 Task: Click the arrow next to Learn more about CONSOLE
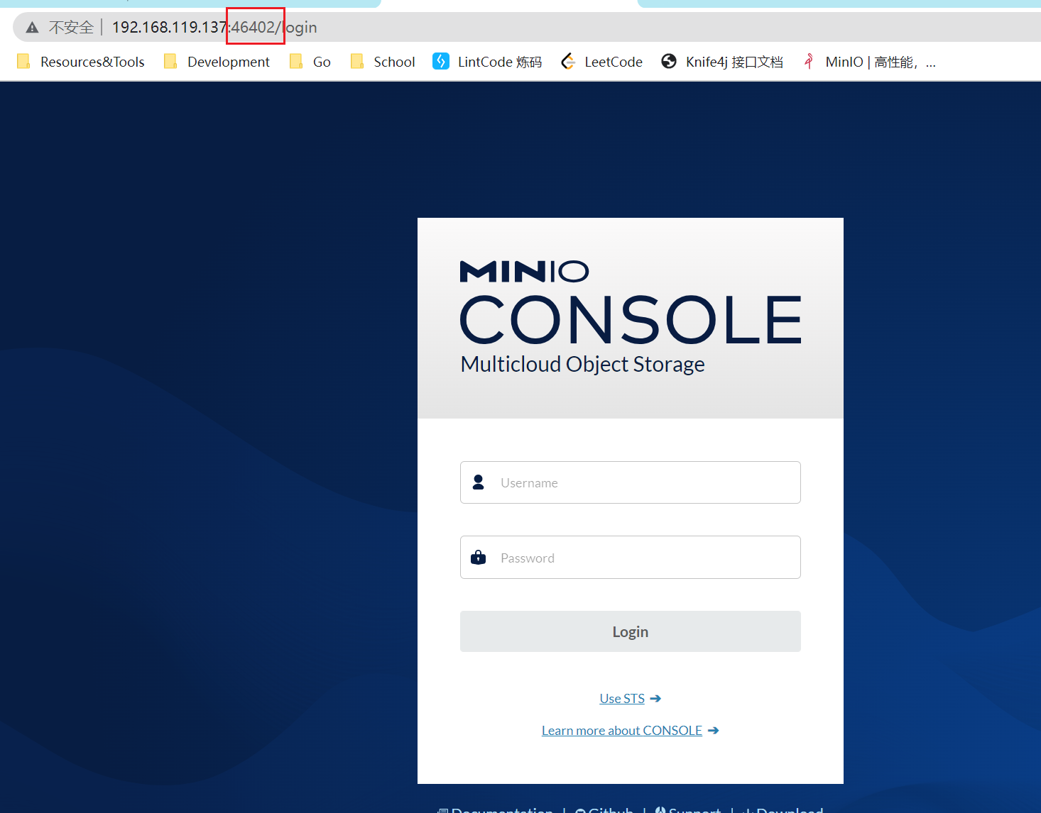pyautogui.click(x=714, y=731)
